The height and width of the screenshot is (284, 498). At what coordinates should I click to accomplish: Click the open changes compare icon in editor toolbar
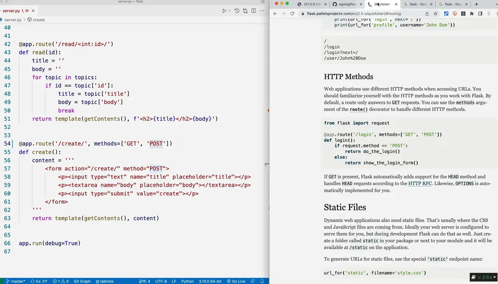245,11
